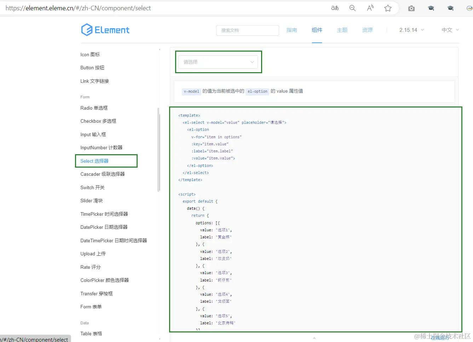Click the label: '龙须面' code line

[x=216, y=301]
